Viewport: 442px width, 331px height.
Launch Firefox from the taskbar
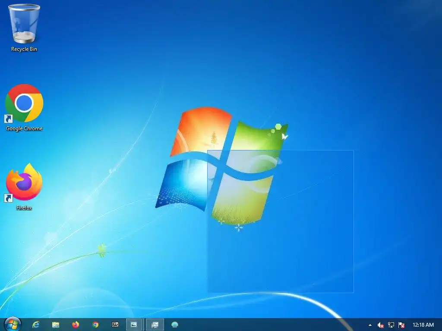pyautogui.click(x=76, y=325)
